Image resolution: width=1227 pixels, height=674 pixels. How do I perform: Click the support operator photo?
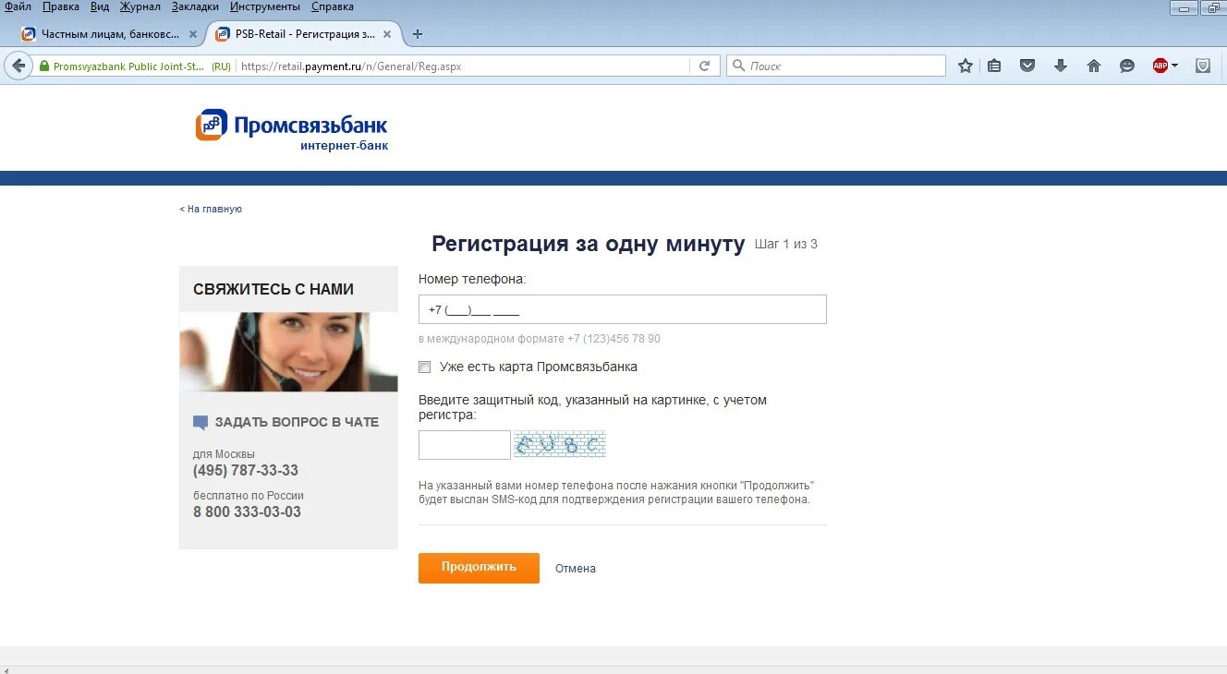click(288, 352)
